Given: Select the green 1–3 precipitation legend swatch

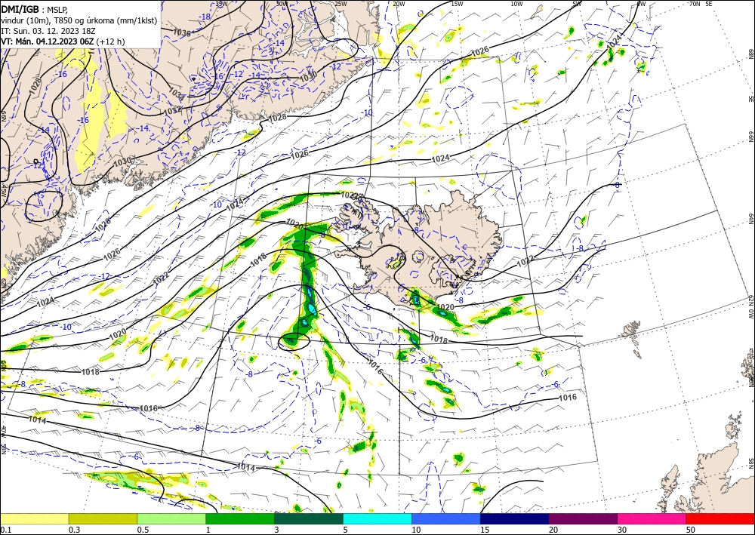Looking at the screenshot, I should click(x=240, y=518).
